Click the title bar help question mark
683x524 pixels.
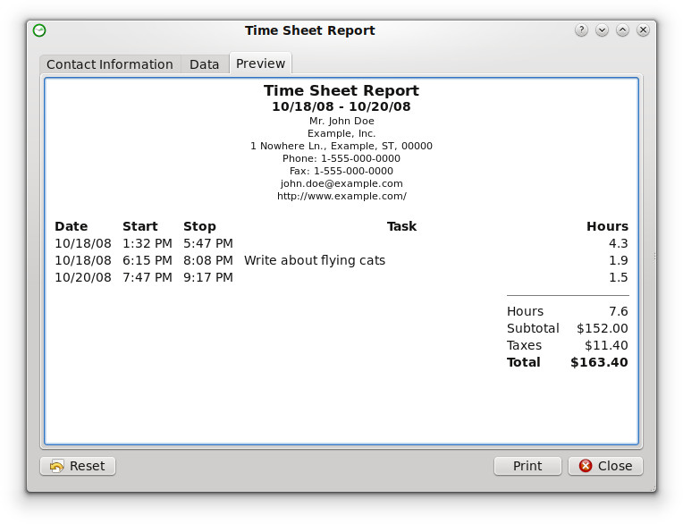(581, 30)
